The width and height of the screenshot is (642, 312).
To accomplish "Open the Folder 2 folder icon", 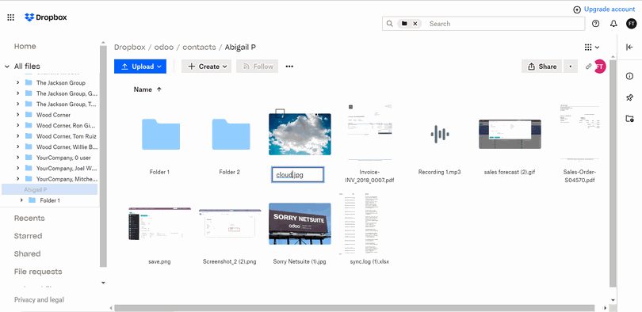I will point(231,134).
